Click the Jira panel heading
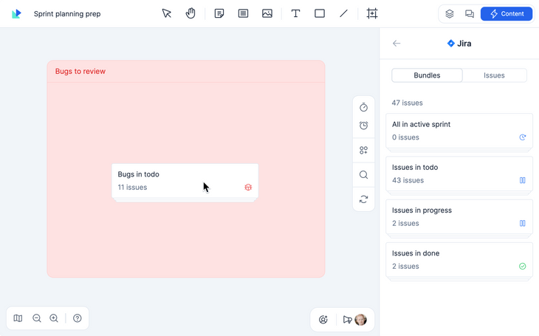539x336 pixels. (459, 44)
